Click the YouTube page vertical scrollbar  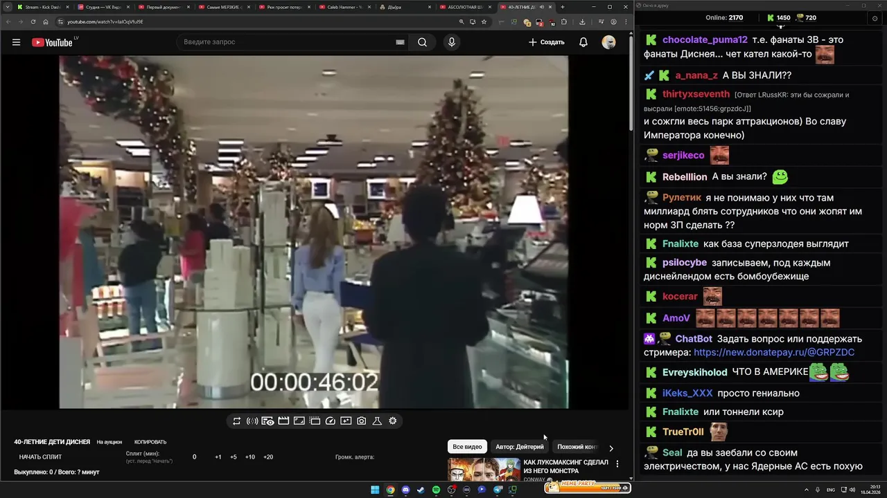[631, 83]
